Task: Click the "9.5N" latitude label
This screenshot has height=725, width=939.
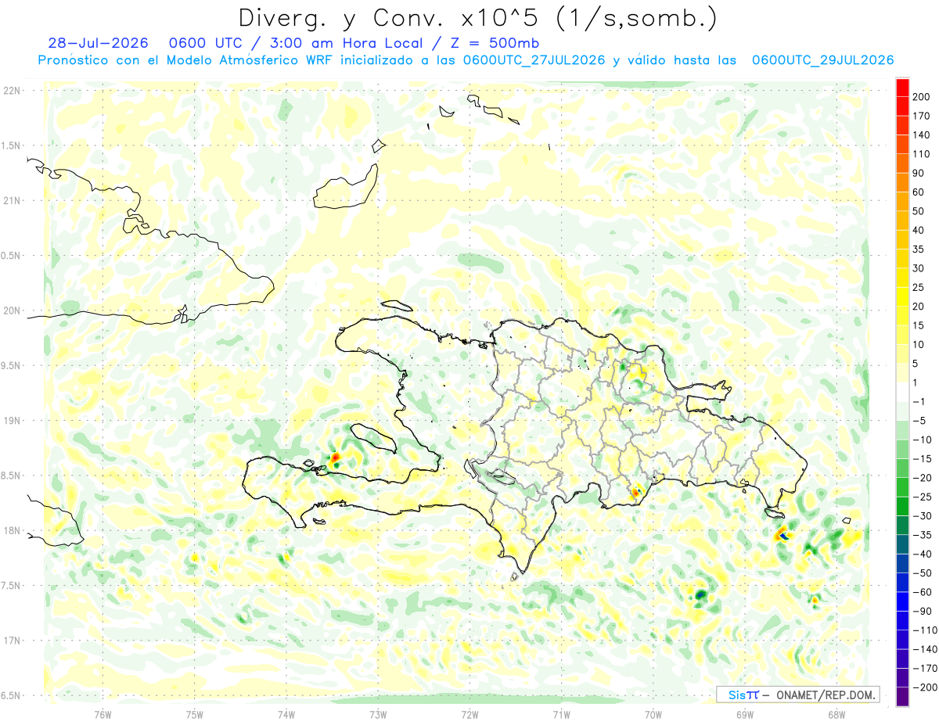Action: click(x=12, y=365)
